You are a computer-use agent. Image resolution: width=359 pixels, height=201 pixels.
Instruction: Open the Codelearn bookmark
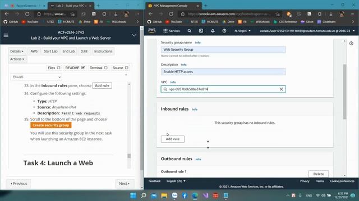tap(326, 22)
